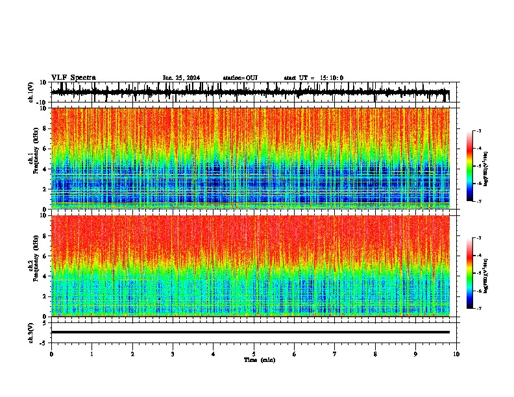Screen dimensions: 514x397
Task: Click the '8' kHz tick of ch.1 spectrogram
Action: tap(45, 128)
